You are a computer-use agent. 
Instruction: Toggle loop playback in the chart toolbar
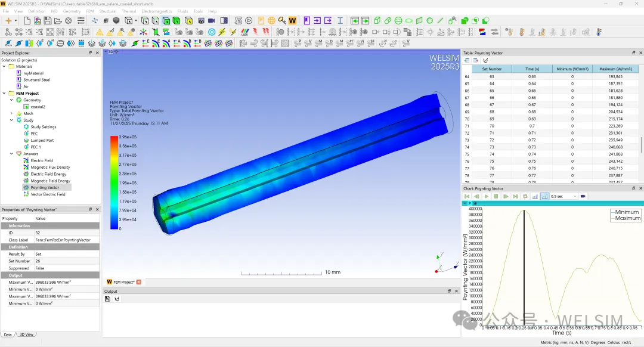tap(525, 196)
